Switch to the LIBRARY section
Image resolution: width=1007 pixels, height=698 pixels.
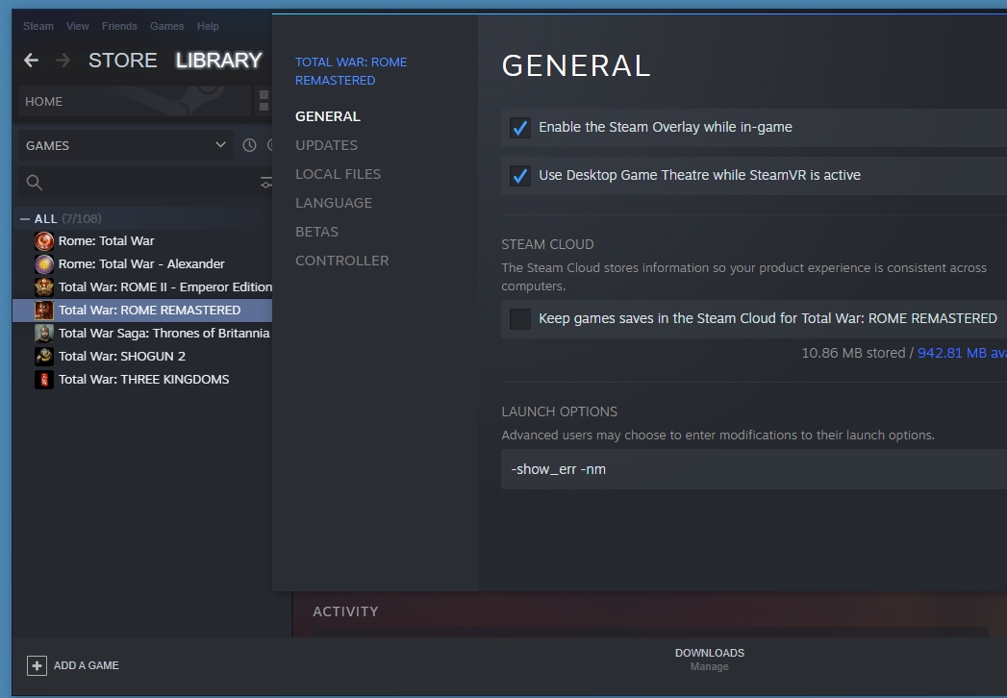(x=219, y=61)
